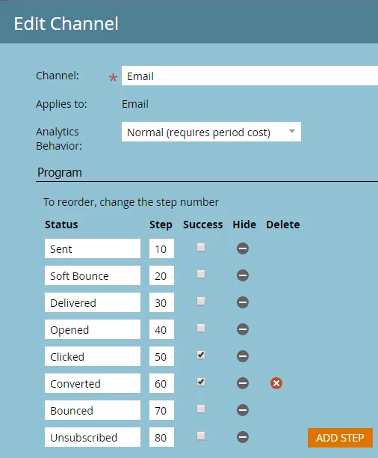Select the step number field showing 20

[x=161, y=275]
